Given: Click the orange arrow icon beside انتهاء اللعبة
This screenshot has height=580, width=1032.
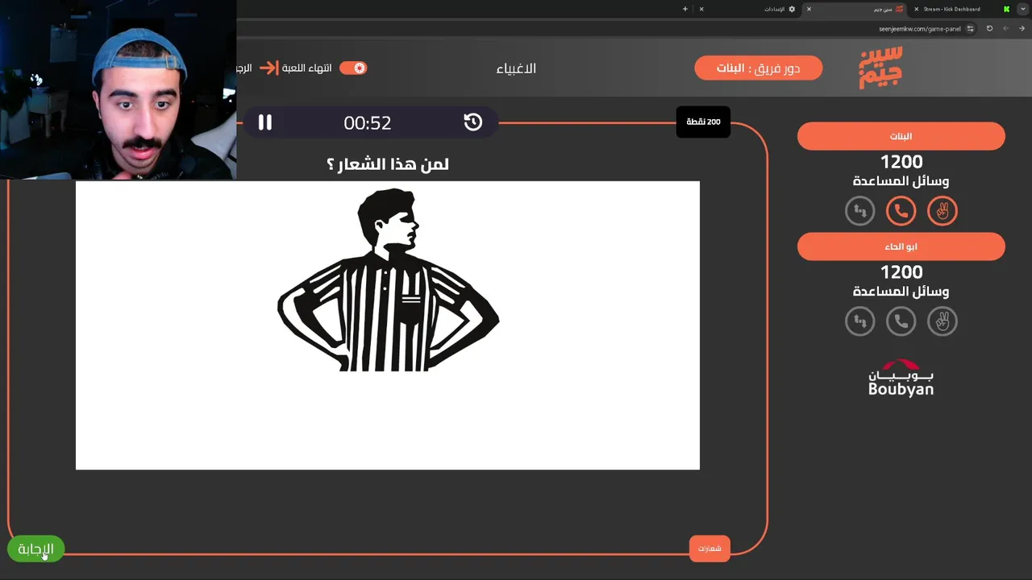Looking at the screenshot, I should click(x=268, y=68).
